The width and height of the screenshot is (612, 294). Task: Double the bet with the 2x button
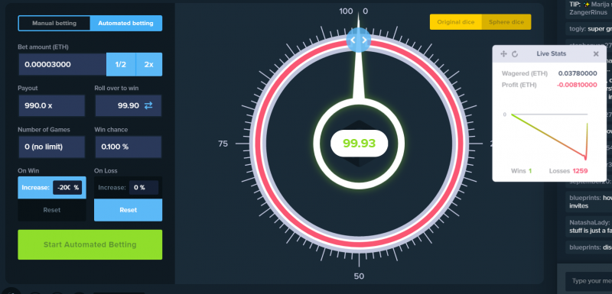click(148, 64)
